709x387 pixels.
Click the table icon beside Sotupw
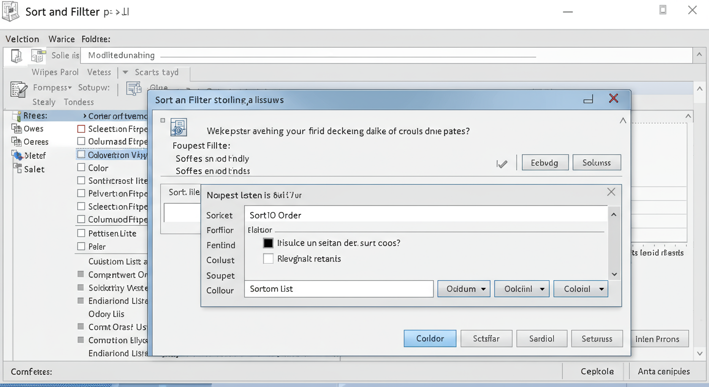[133, 89]
